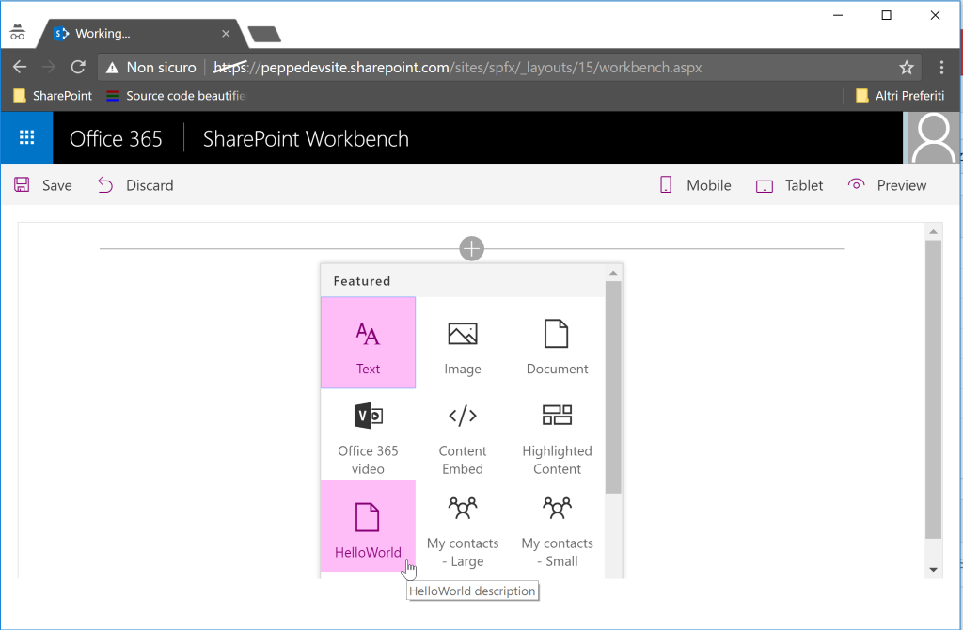Click the plus add web part button

pyautogui.click(x=472, y=248)
